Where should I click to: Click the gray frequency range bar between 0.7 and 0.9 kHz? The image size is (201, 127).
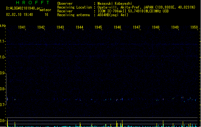click(6, 89)
